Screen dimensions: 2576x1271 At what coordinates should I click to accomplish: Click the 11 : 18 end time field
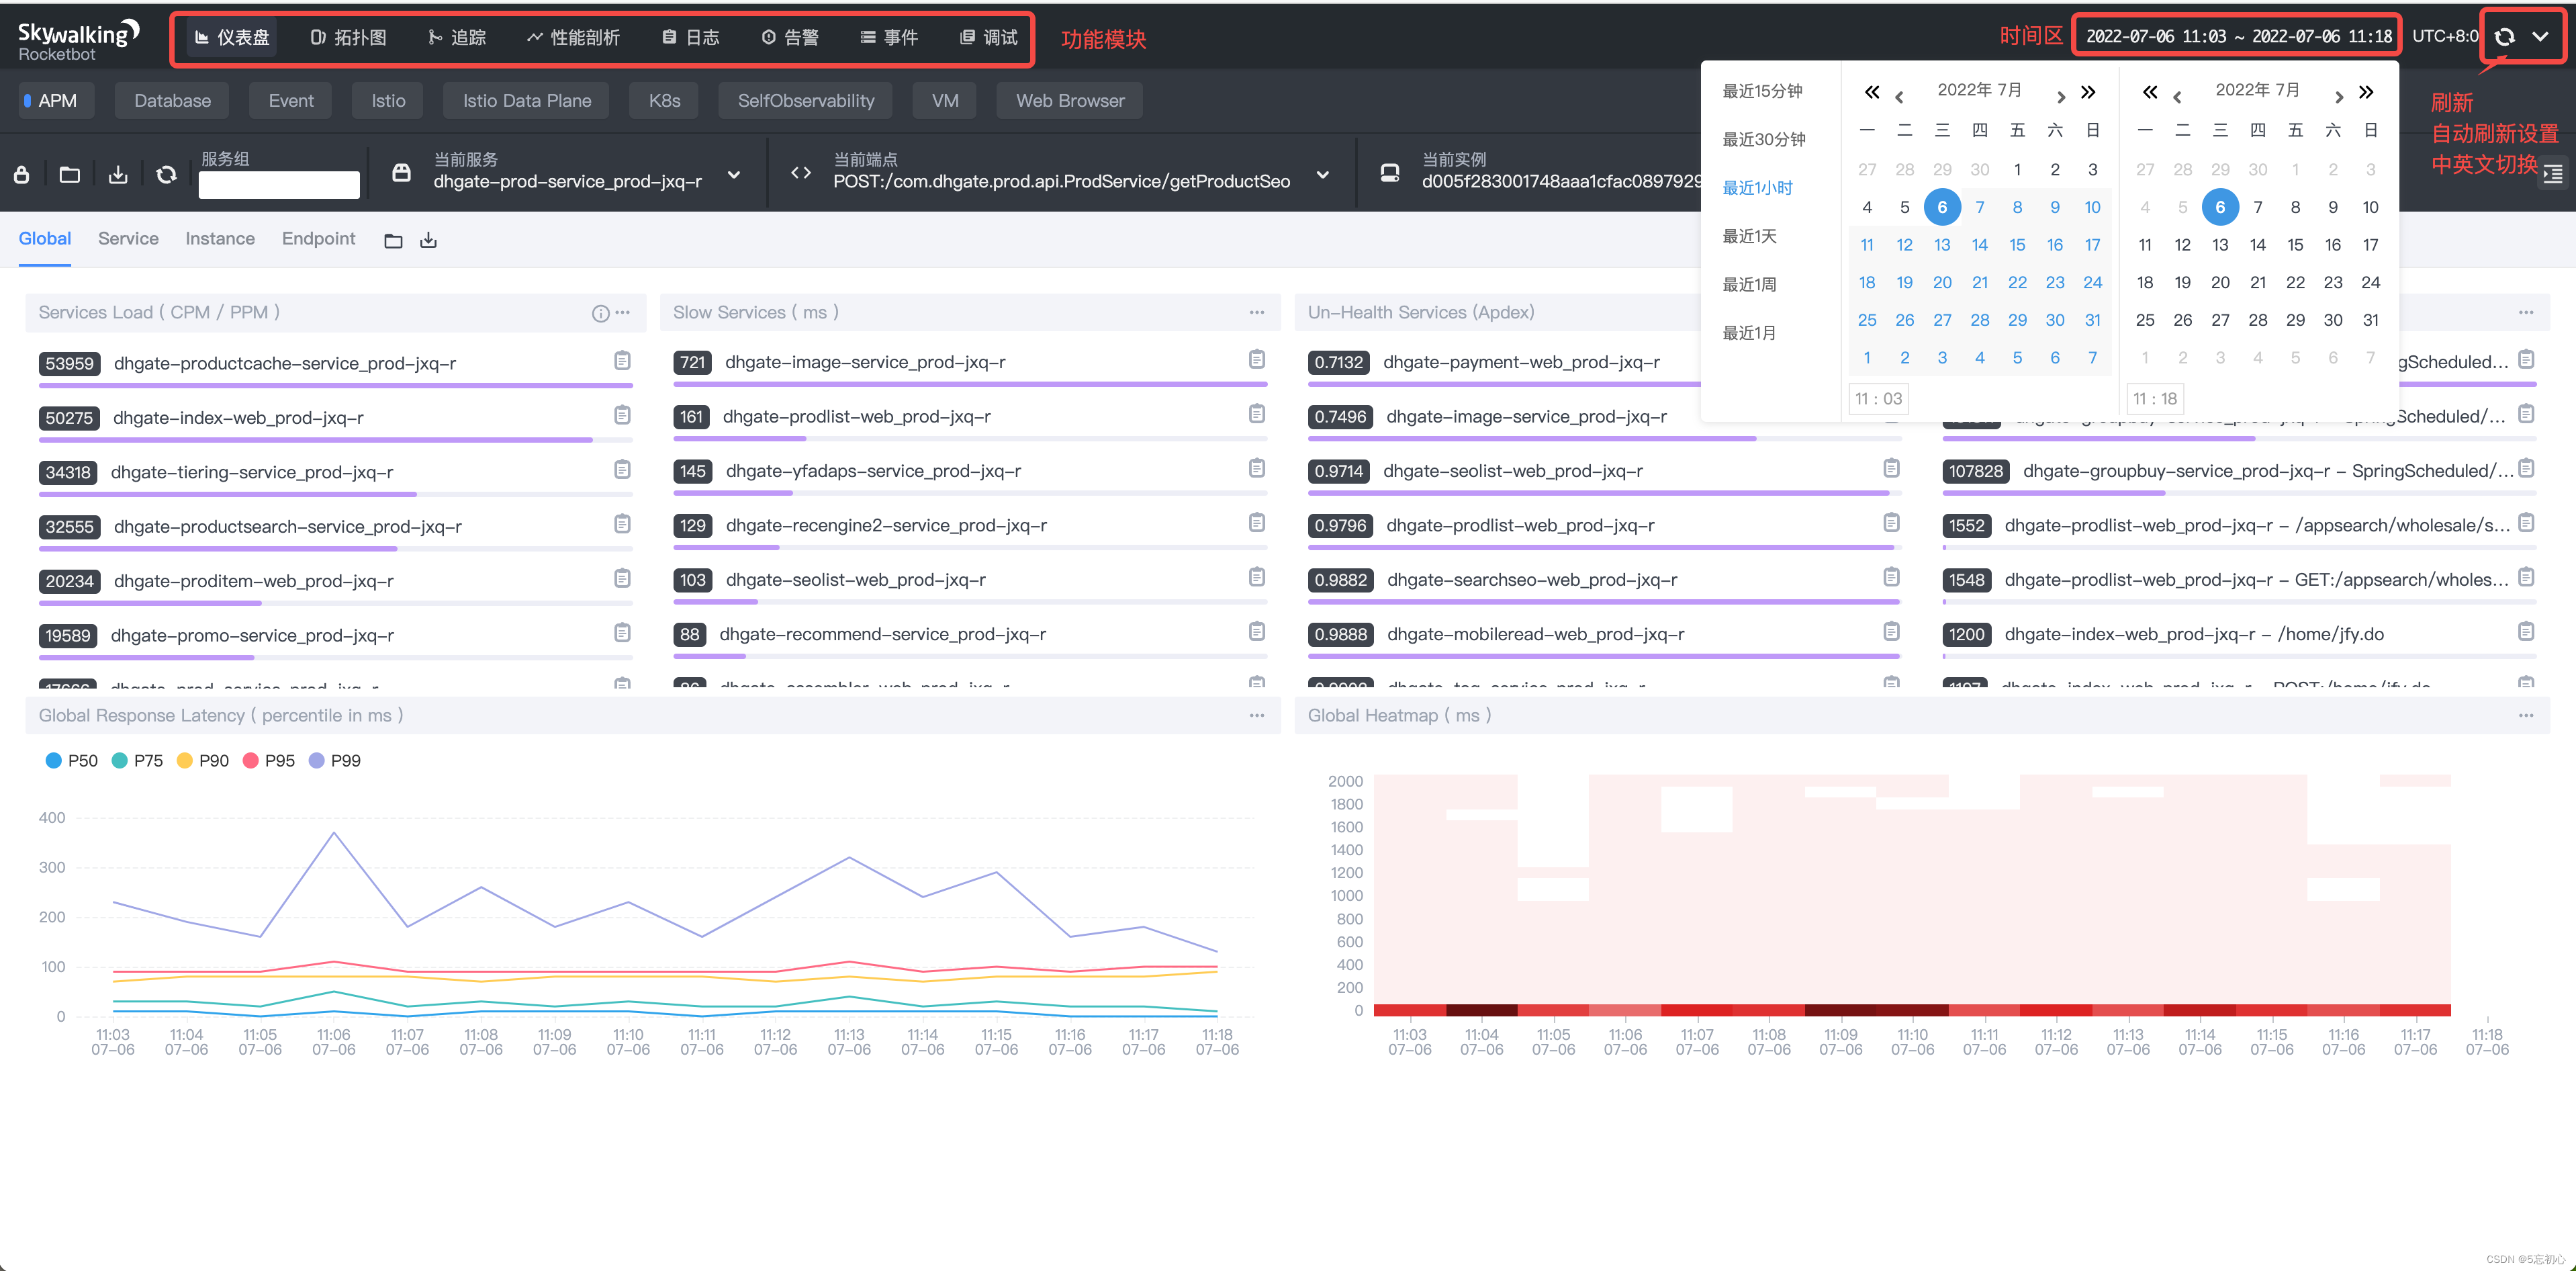2155,399
